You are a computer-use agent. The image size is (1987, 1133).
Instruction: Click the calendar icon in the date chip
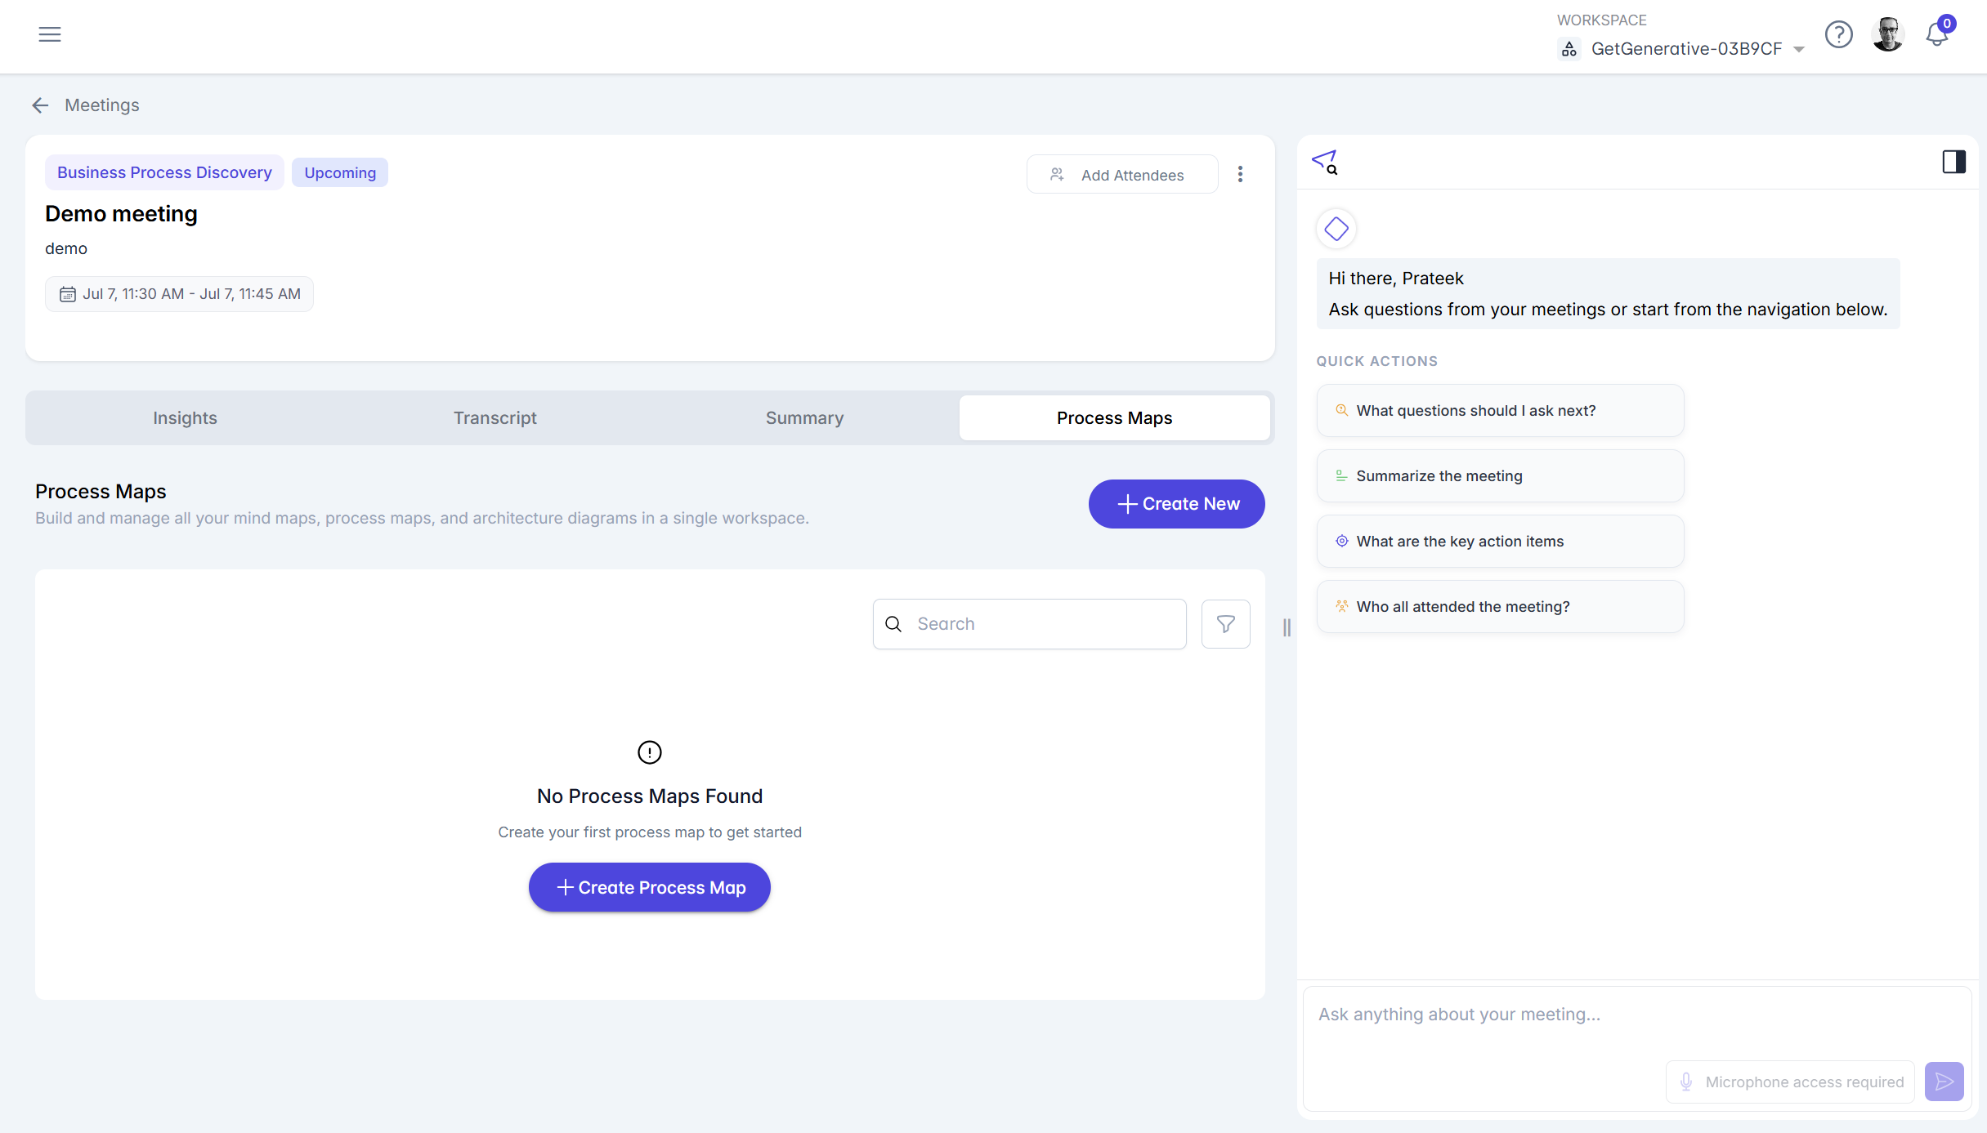68,294
